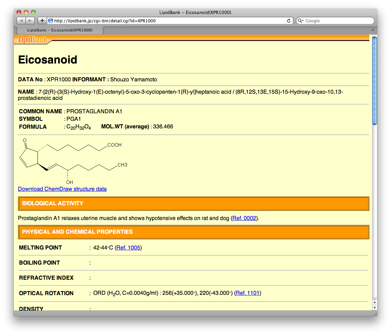Add bookmark with the plus button

tap(42, 21)
